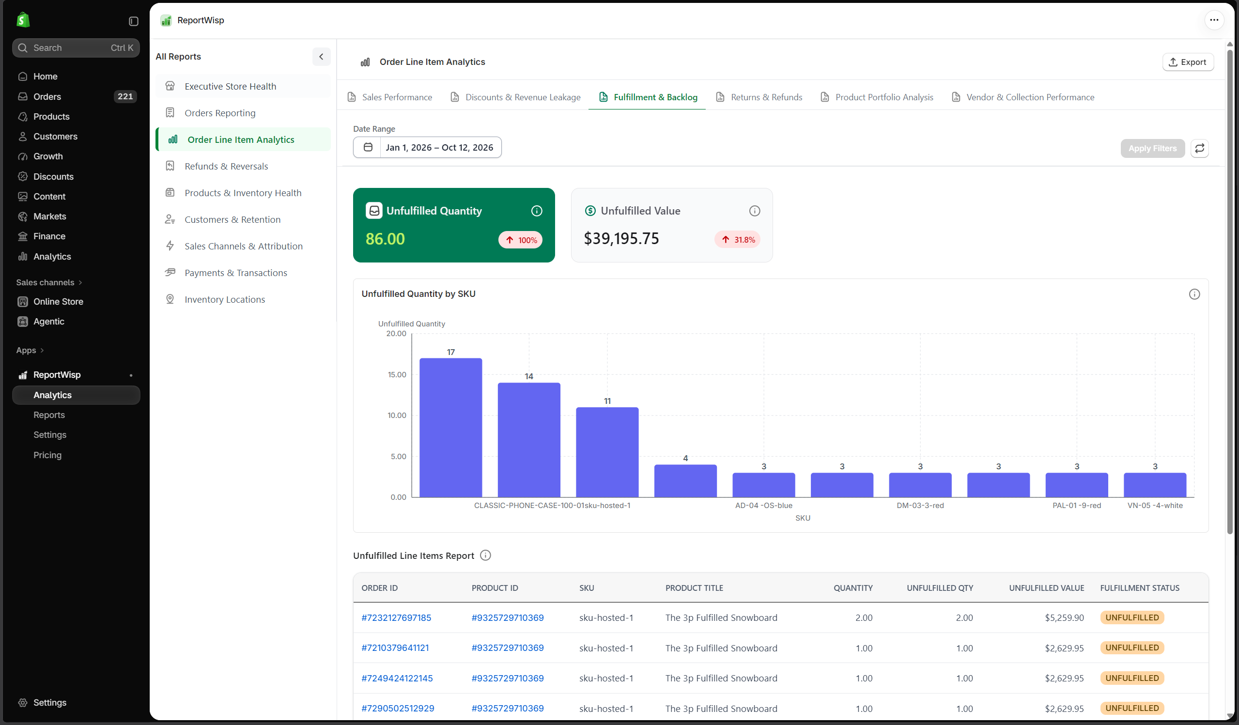Go to Orders in Shopify sidebar
The width and height of the screenshot is (1239, 725).
point(76,96)
